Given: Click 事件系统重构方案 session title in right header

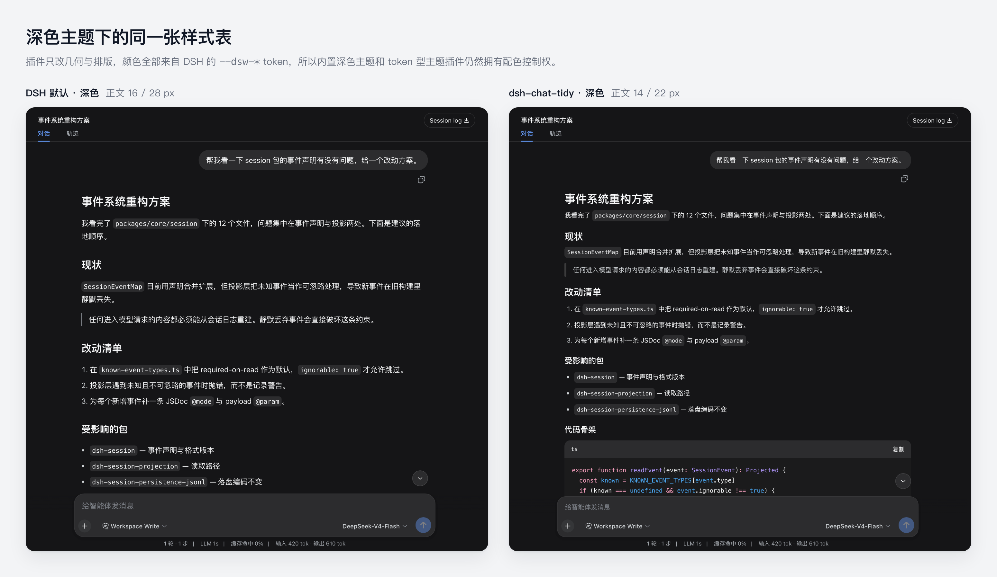Looking at the screenshot, I should [x=547, y=120].
